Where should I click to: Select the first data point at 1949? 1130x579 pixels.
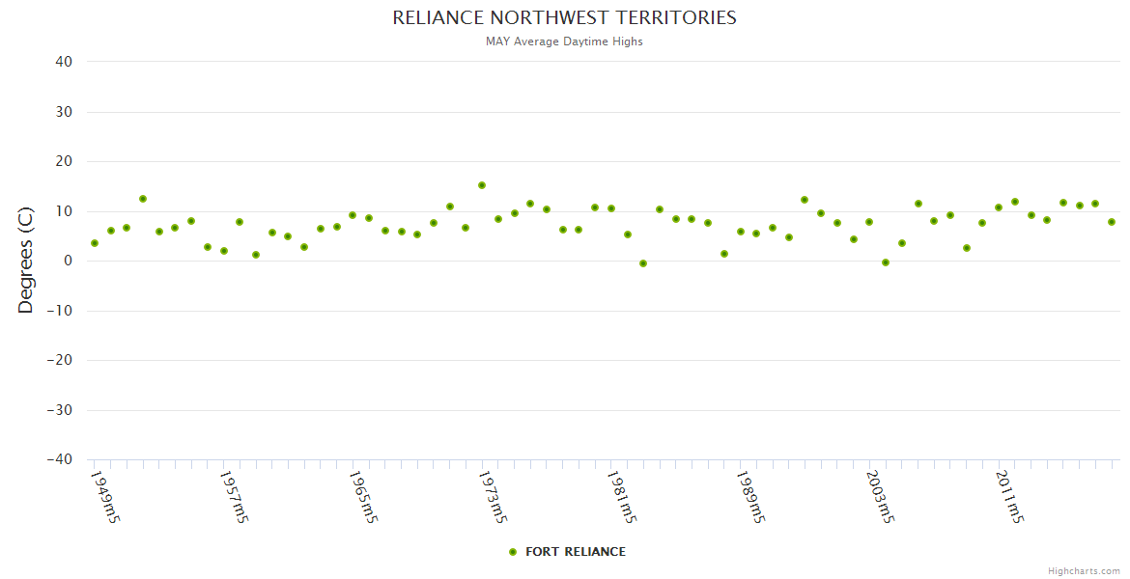click(x=95, y=243)
